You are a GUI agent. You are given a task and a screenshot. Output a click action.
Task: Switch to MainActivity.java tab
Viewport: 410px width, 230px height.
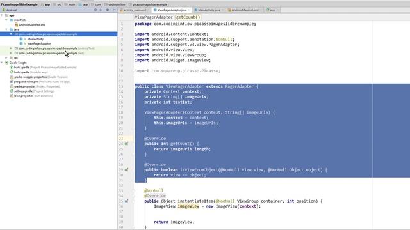pyautogui.click(x=209, y=10)
